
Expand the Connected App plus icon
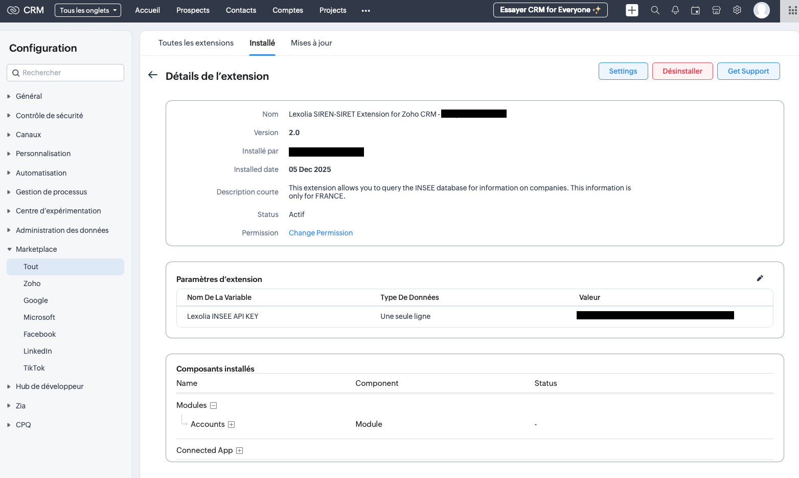(x=239, y=450)
